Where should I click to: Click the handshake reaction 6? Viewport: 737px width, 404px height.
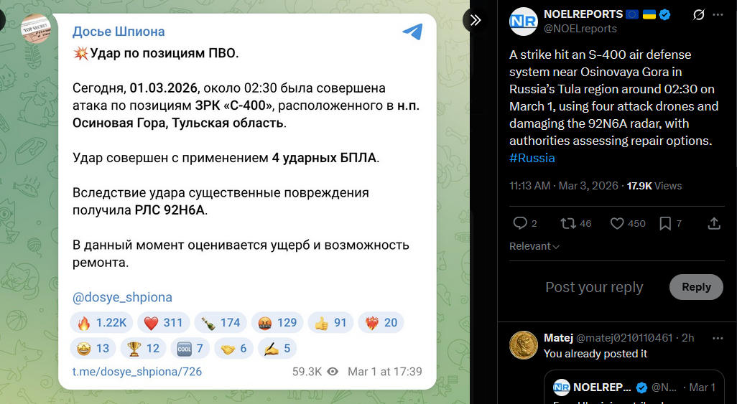233,348
